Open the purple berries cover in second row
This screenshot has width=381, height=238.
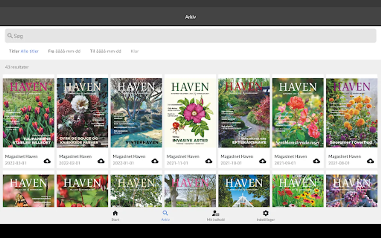click(x=352, y=191)
